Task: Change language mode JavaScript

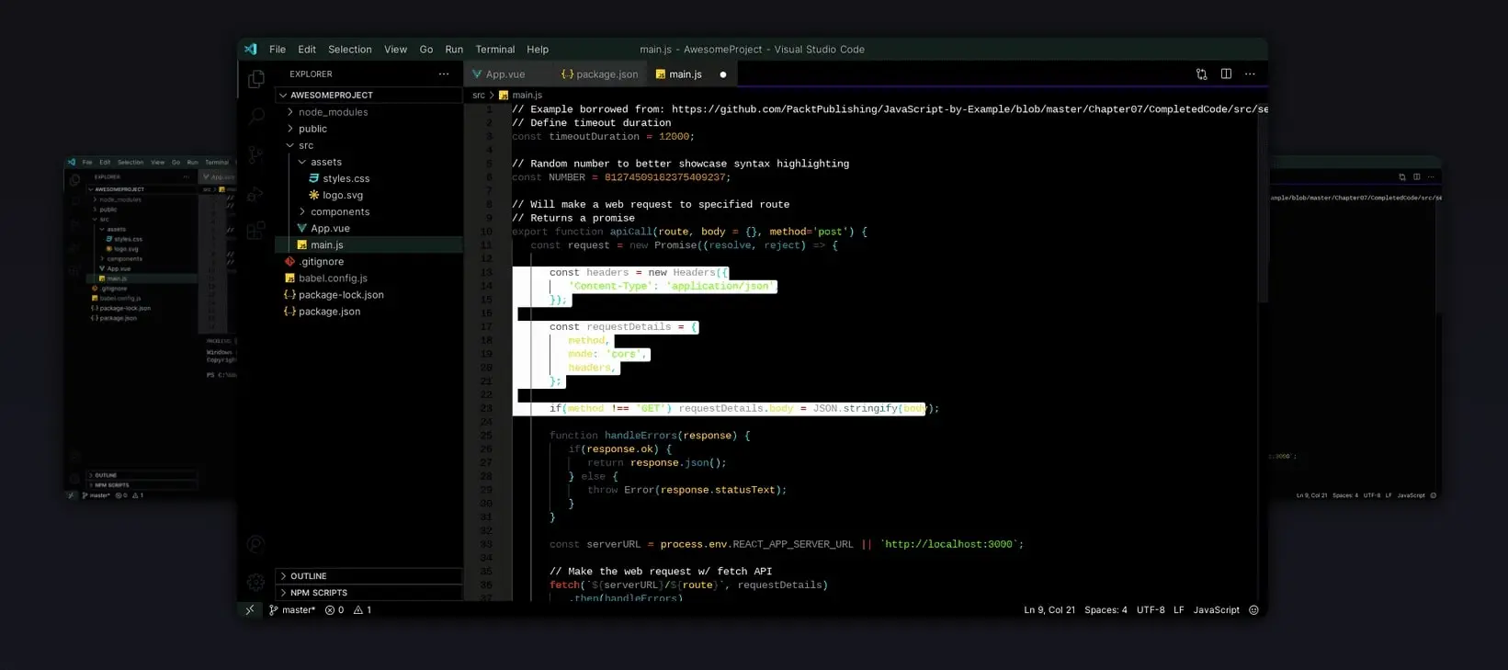Action: tap(1216, 610)
